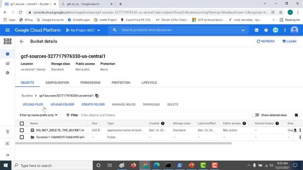
Task: Open the function-1-7eb9837f folder
Action: click(x=60, y=137)
